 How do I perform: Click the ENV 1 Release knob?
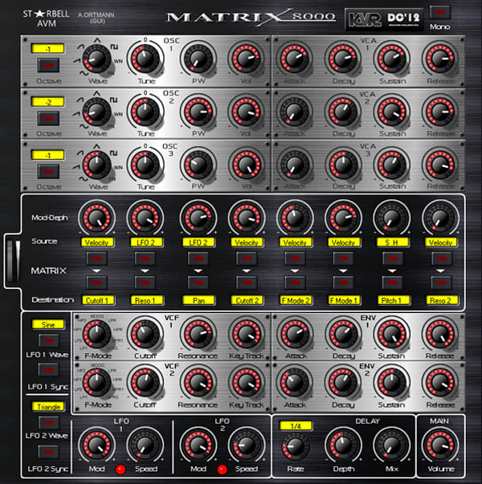coord(438,333)
